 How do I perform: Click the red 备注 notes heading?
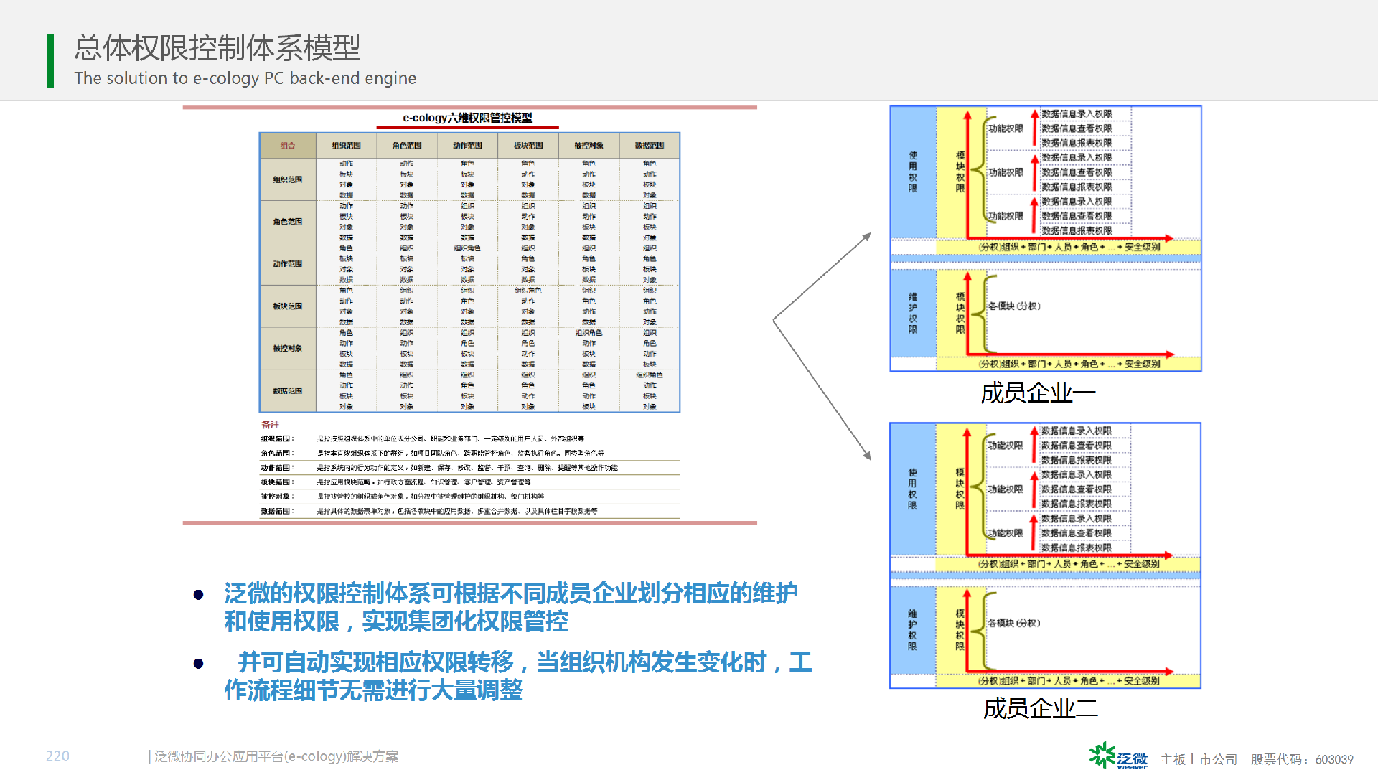click(x=271, y=425)
